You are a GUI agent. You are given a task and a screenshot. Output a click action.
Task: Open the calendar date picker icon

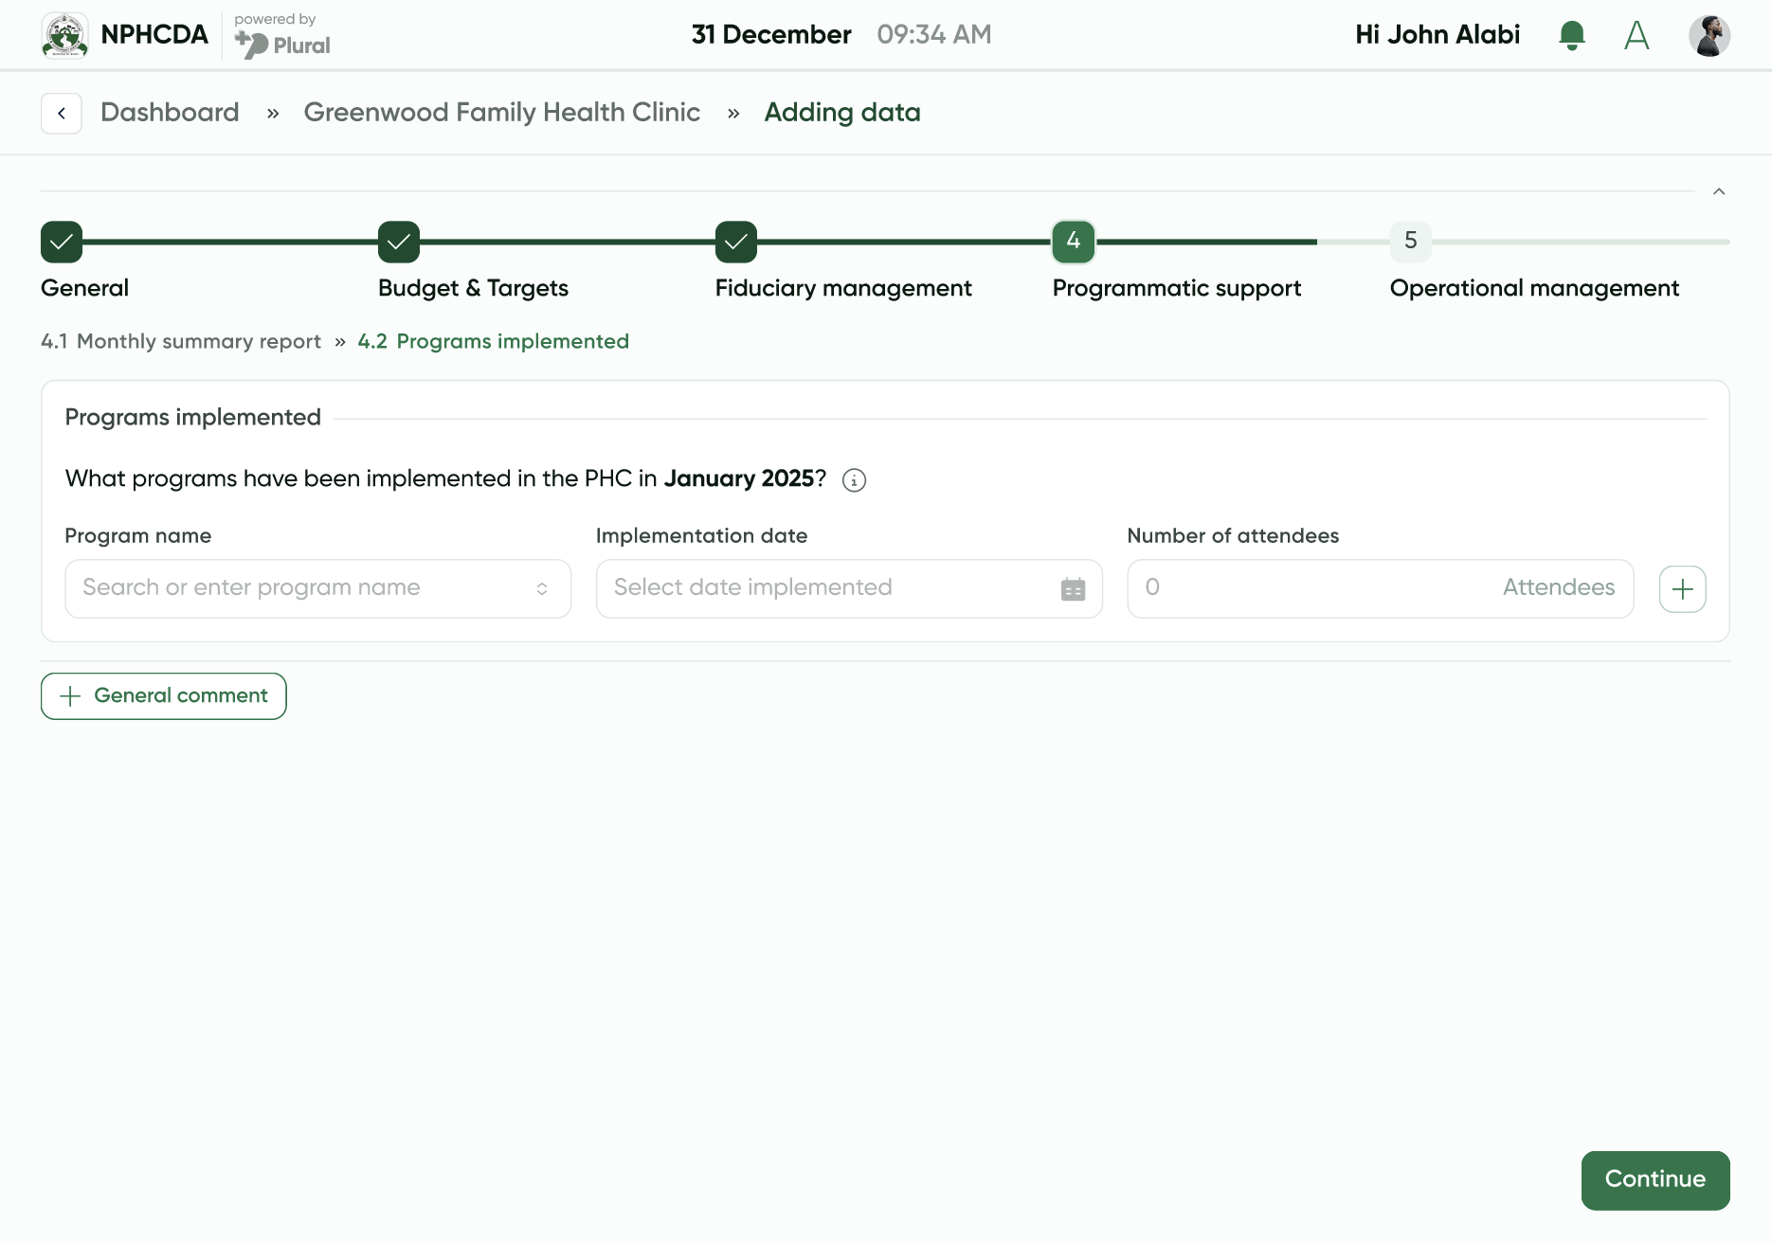coord(1073,589)
